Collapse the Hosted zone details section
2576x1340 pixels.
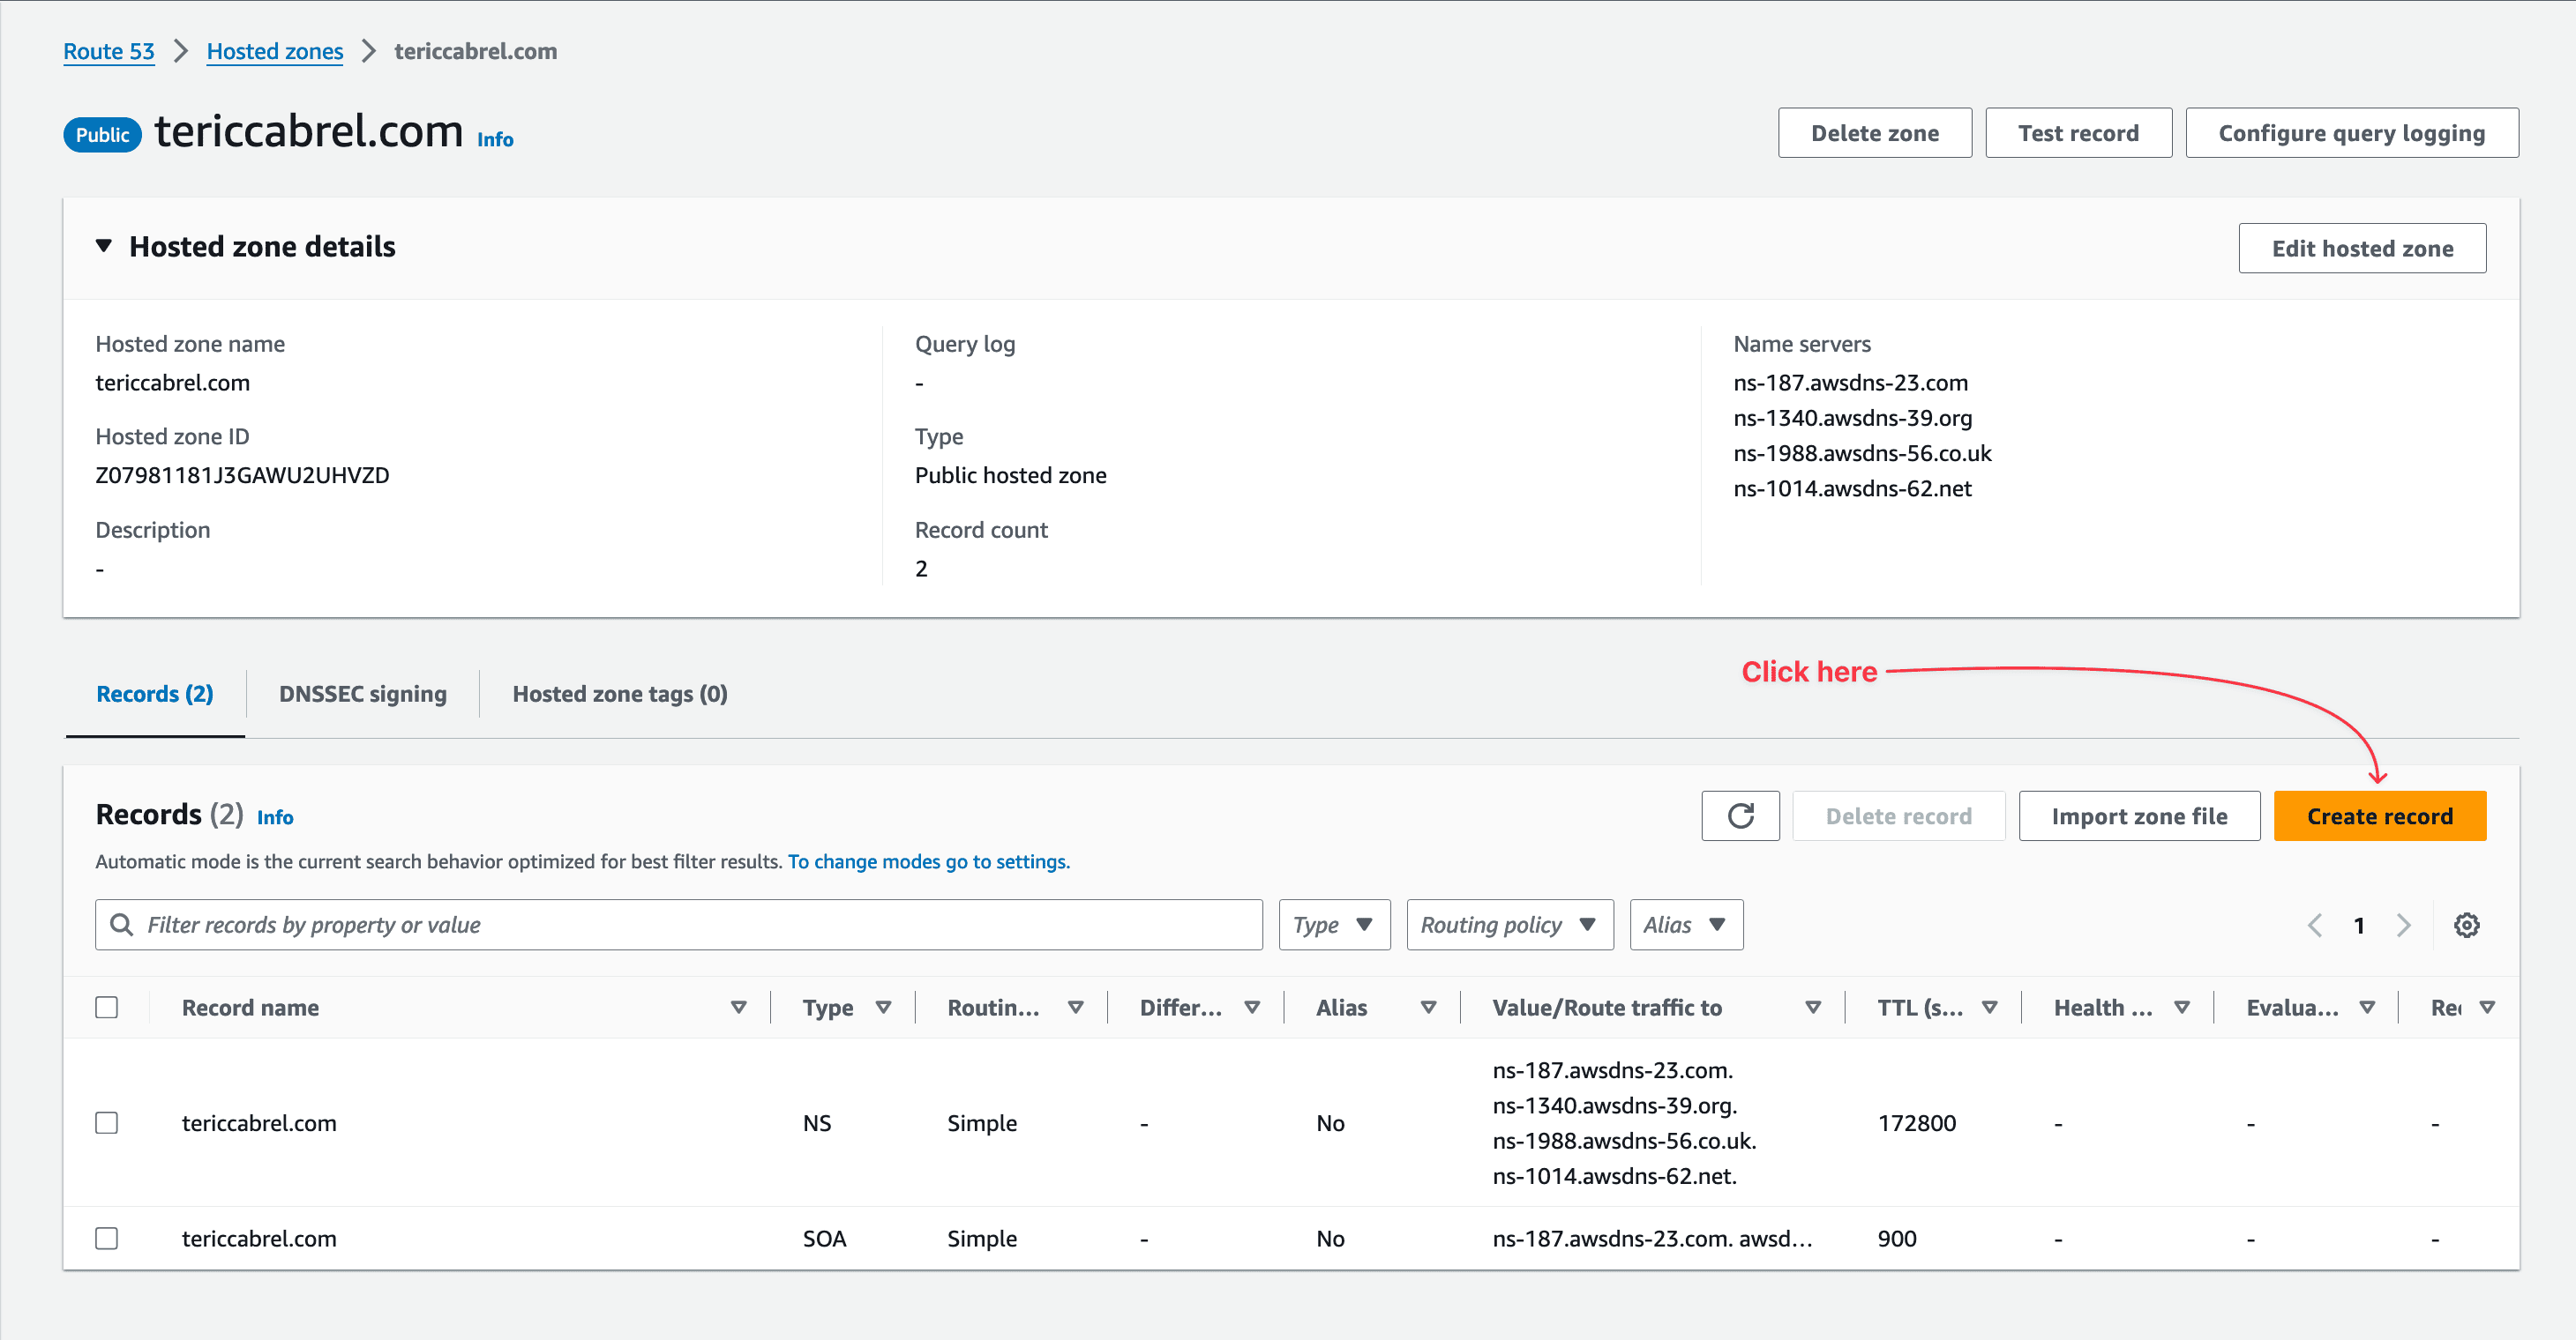point(104,246)
